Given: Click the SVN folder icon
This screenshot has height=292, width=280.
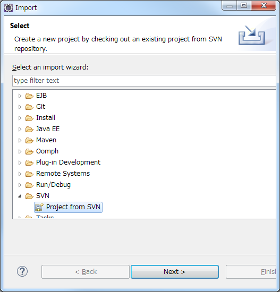Looking at the screenshot, I should tap(29, 196).
